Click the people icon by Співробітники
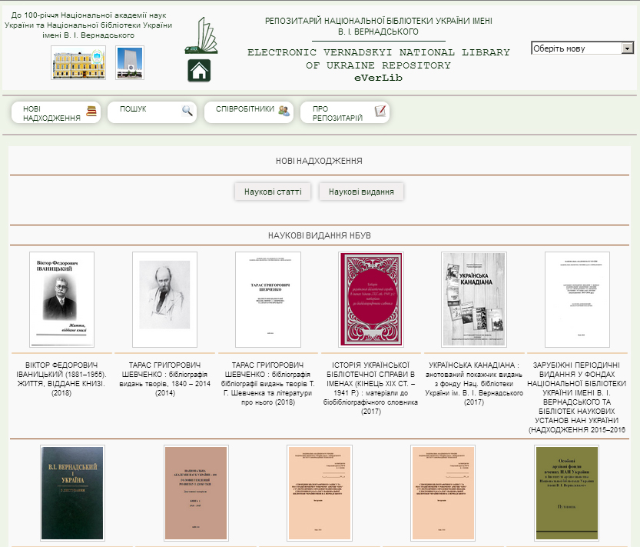Viewport: 640px width, 547px height. [284, 110]
